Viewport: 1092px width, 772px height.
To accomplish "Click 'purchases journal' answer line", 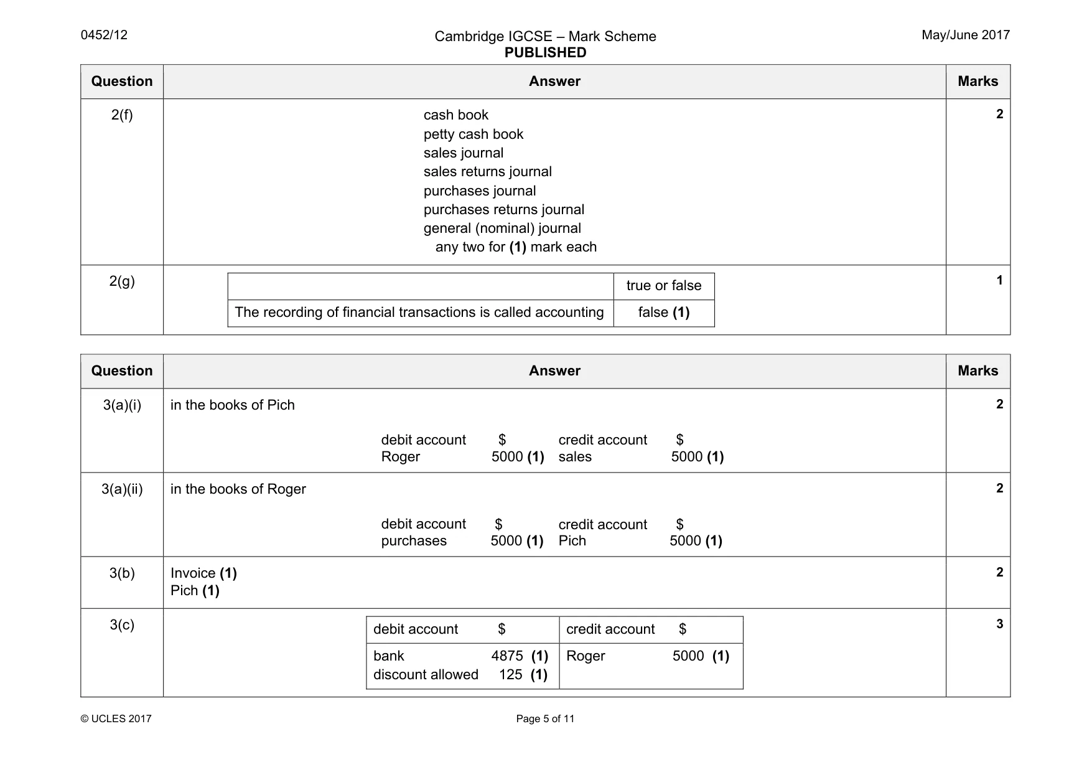I will 480,191.
